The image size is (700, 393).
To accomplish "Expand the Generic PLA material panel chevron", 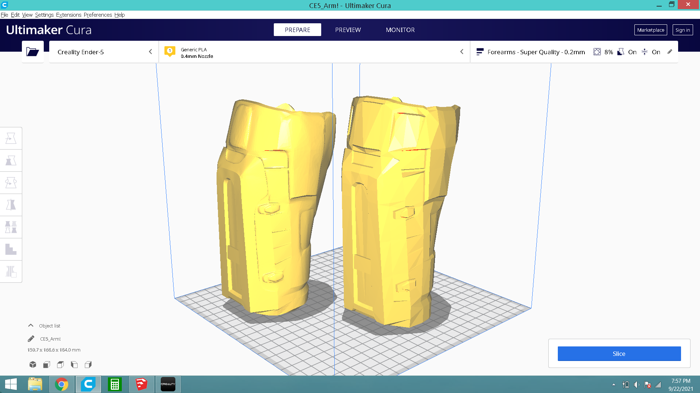I will 462,52.
